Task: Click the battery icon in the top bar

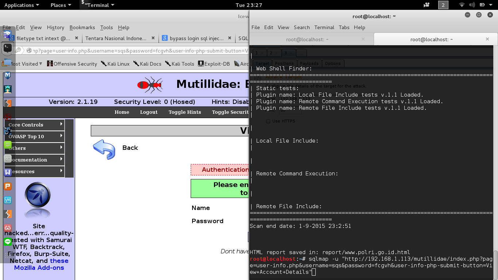Action: (482, 5)
